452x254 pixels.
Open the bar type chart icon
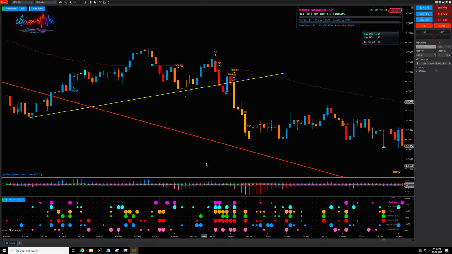pyautogui.click(x=60, y=2)
